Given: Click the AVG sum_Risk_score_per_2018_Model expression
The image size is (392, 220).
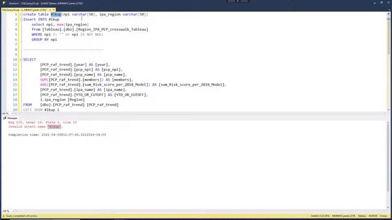Looking at the screenshot, I should tap(133, 84).
